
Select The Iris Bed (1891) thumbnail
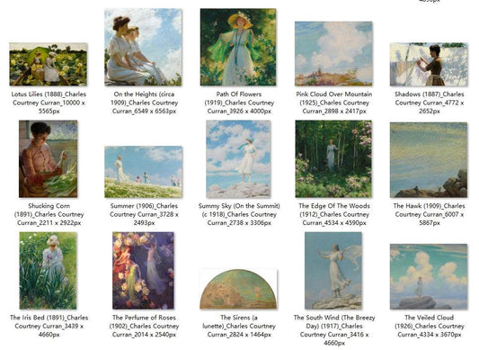pos(49,271)
